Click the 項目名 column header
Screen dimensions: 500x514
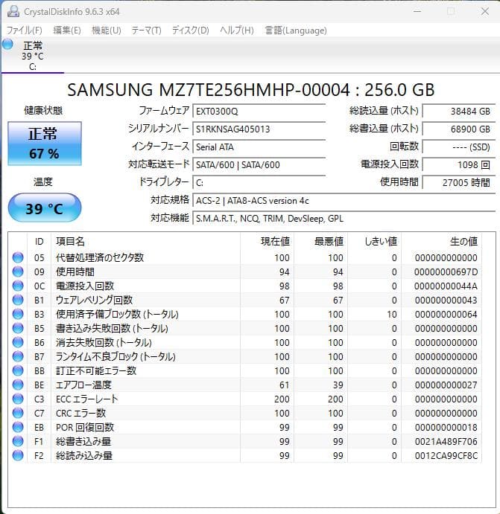(x=70, y=242)
